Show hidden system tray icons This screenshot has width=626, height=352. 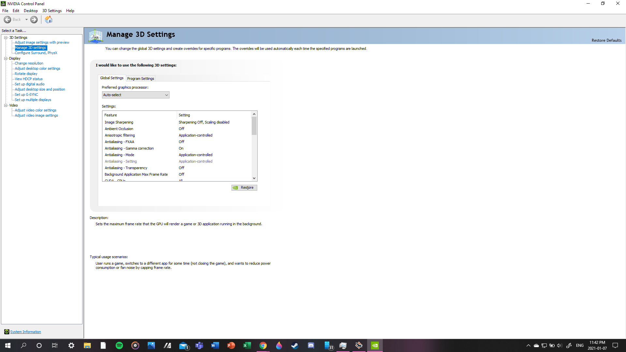528,345
